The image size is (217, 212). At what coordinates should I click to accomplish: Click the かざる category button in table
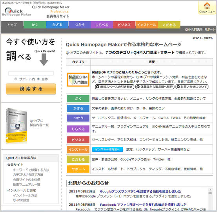78,108
